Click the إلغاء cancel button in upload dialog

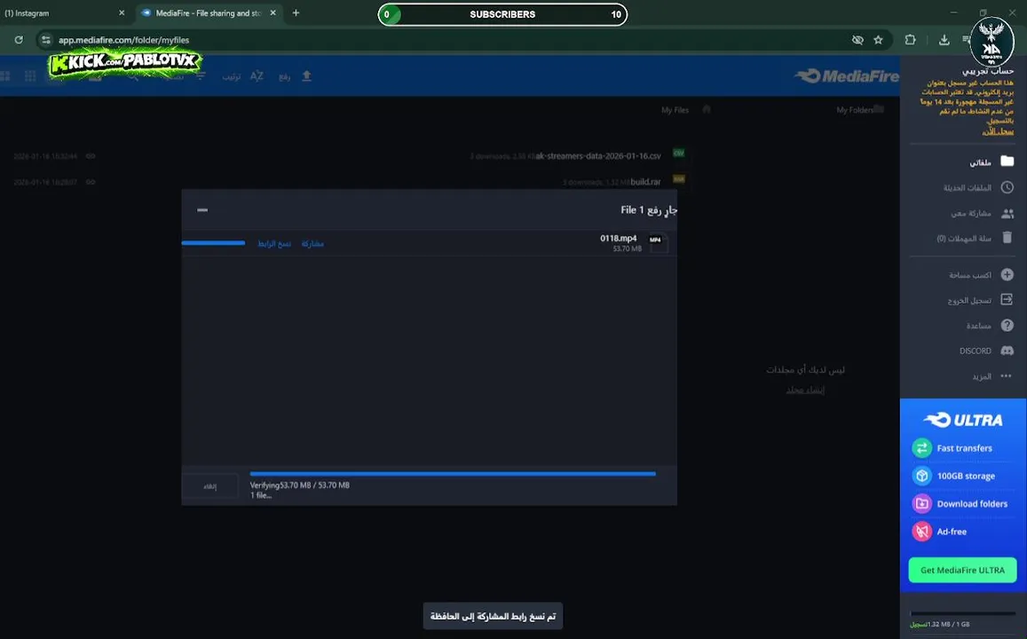(209, 485)
